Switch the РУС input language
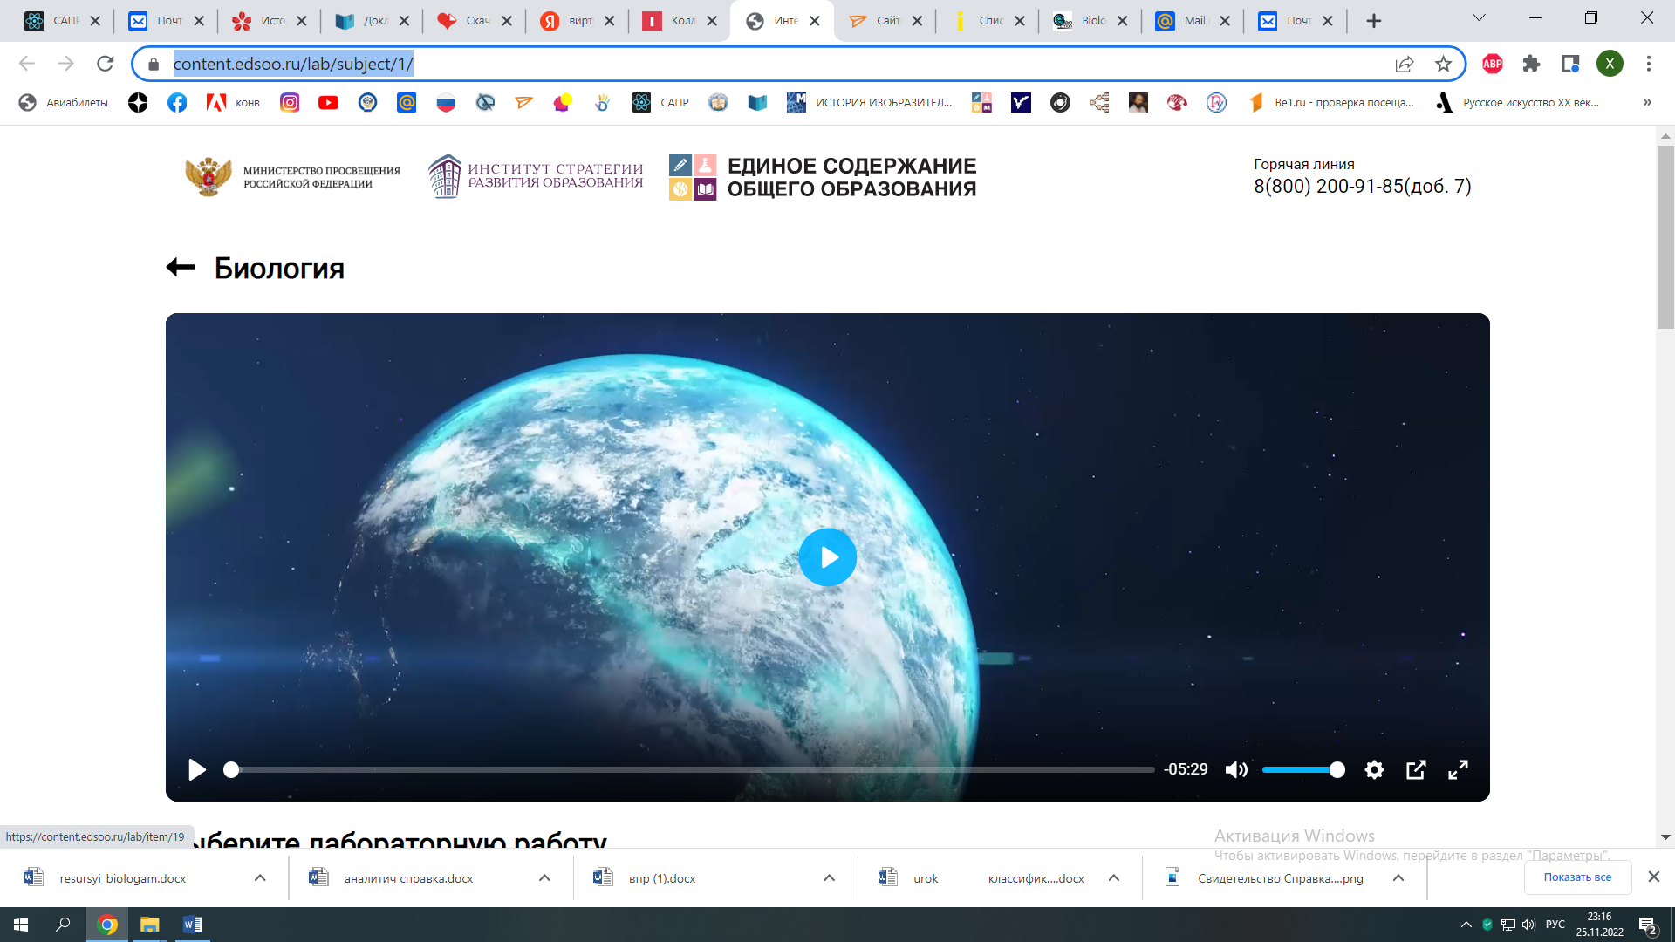The height and width of the screenshot is (942, 1675). 1555,925
